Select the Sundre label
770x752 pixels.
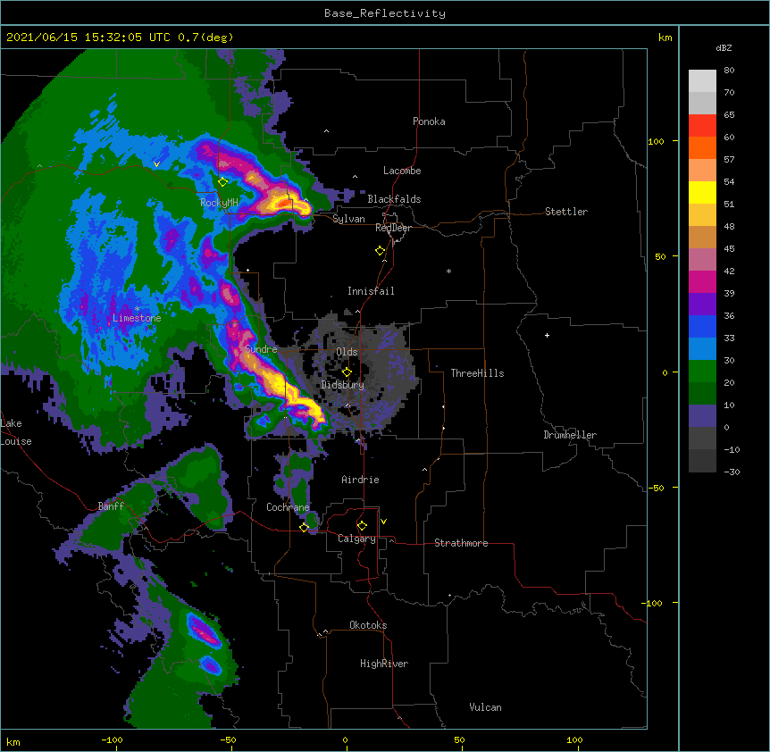(261, 349)
